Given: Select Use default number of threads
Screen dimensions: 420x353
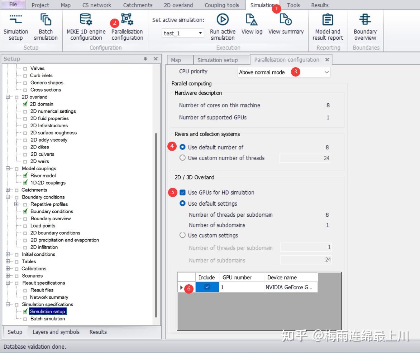Looking at the screenshot, I should click(182, 147).
